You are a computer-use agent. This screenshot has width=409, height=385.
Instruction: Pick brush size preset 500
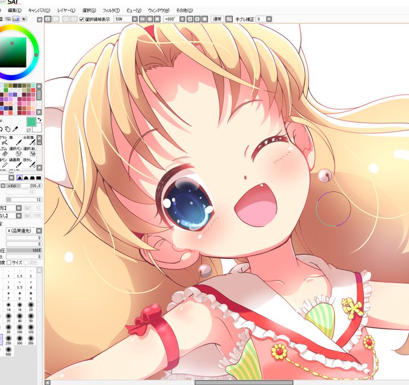pyautogui.click(x=8, y=351)
